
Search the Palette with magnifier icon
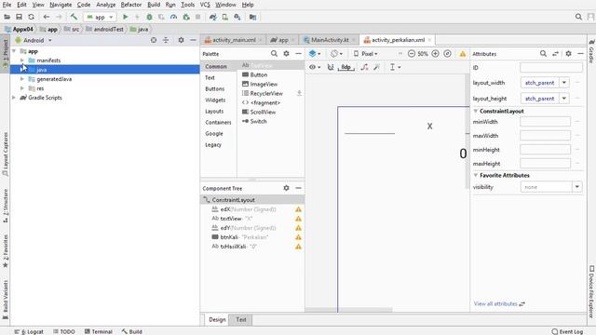point(274,54)
